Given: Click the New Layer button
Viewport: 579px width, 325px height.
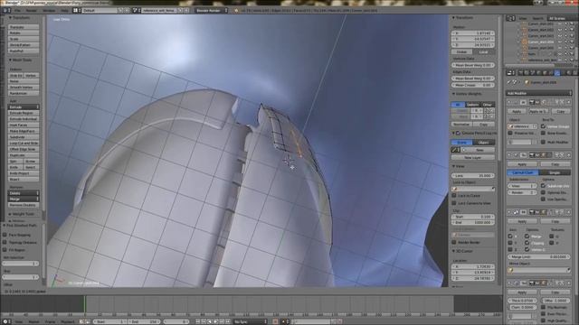Looking at the screenshot, I should click(473, 157).
